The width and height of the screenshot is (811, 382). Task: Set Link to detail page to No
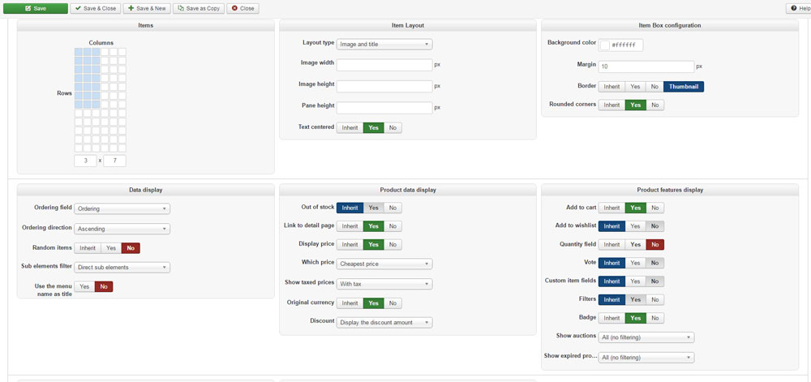[x=393, y=226]
